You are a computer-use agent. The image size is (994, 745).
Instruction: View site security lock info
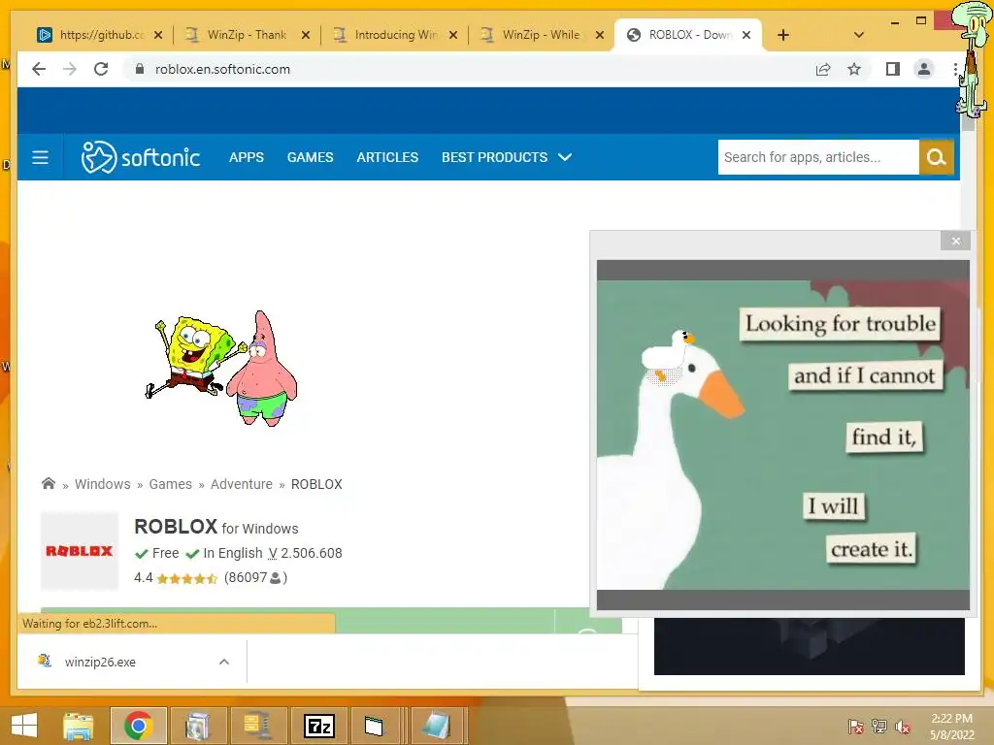tap(140, 69)
